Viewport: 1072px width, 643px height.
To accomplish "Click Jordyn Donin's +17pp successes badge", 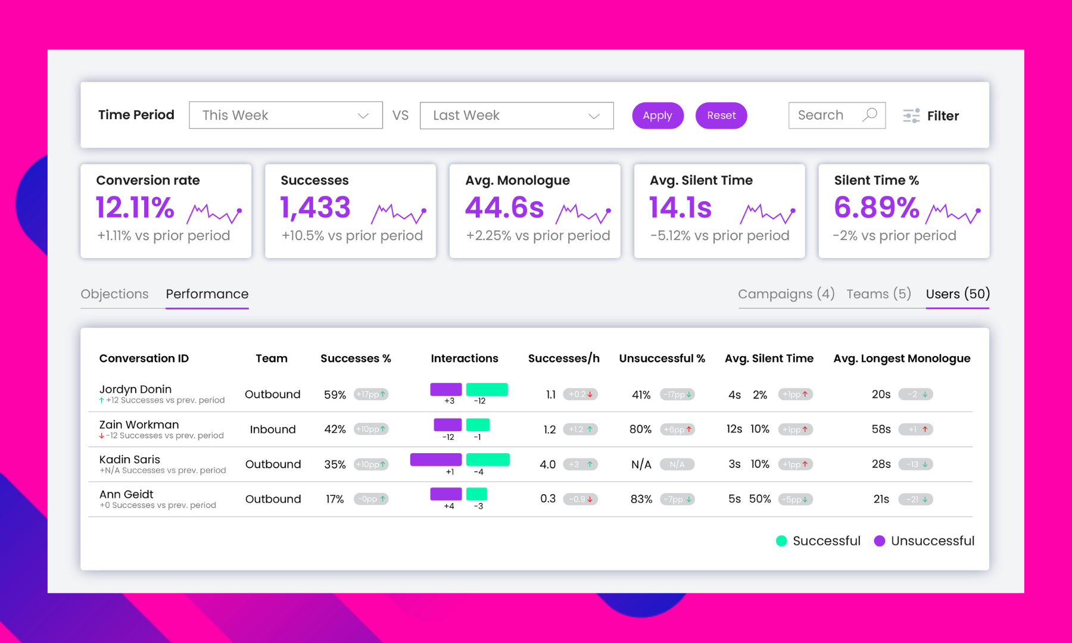I will (x=371, y=394).
